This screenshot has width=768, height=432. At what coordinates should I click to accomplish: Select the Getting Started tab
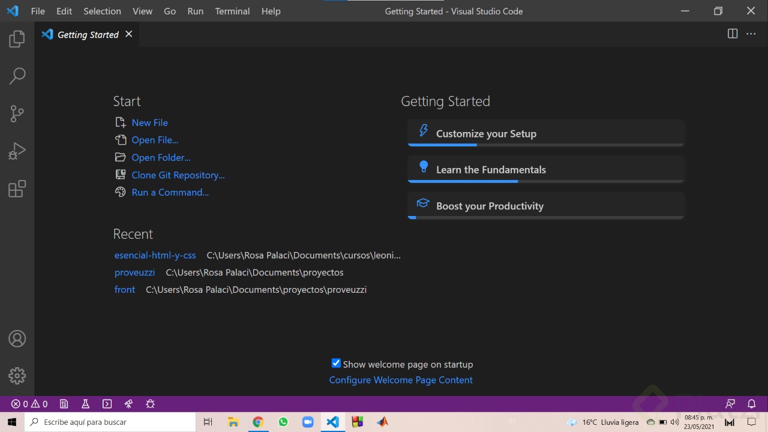[x=87, y=34]
